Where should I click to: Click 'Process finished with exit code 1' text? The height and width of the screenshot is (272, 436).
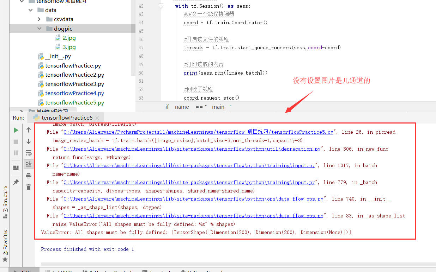[87, 249]
